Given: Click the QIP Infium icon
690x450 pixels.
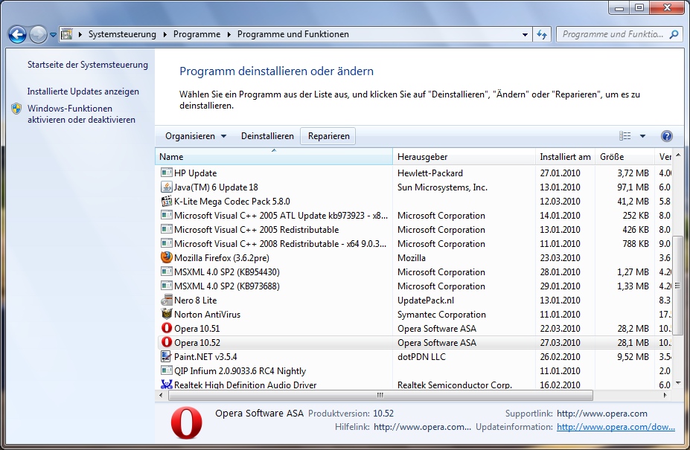Looking at the screenshot, I should click(166, 370).
